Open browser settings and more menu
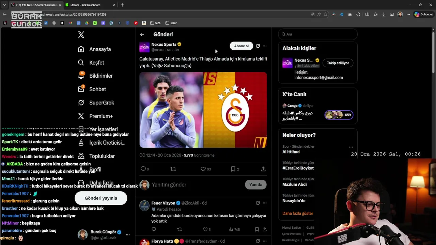This screenshot has height=245, width=436. (x=408, y=15)
